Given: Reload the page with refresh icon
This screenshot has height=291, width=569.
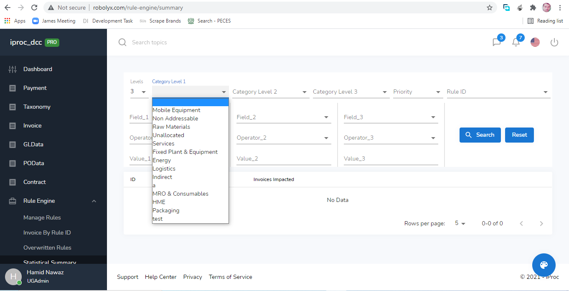Looking at the screenshot, I should [34, 8].
